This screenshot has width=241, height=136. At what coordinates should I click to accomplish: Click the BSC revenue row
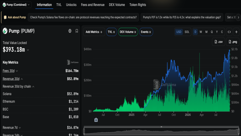coord(40,109)
